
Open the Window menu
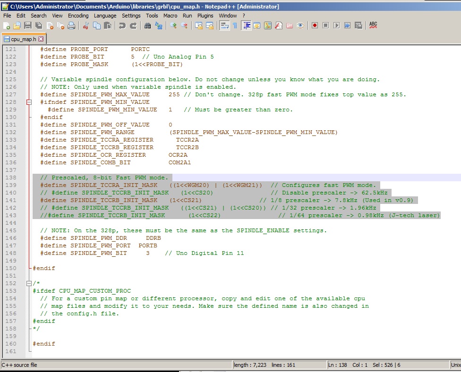(228, 16)
